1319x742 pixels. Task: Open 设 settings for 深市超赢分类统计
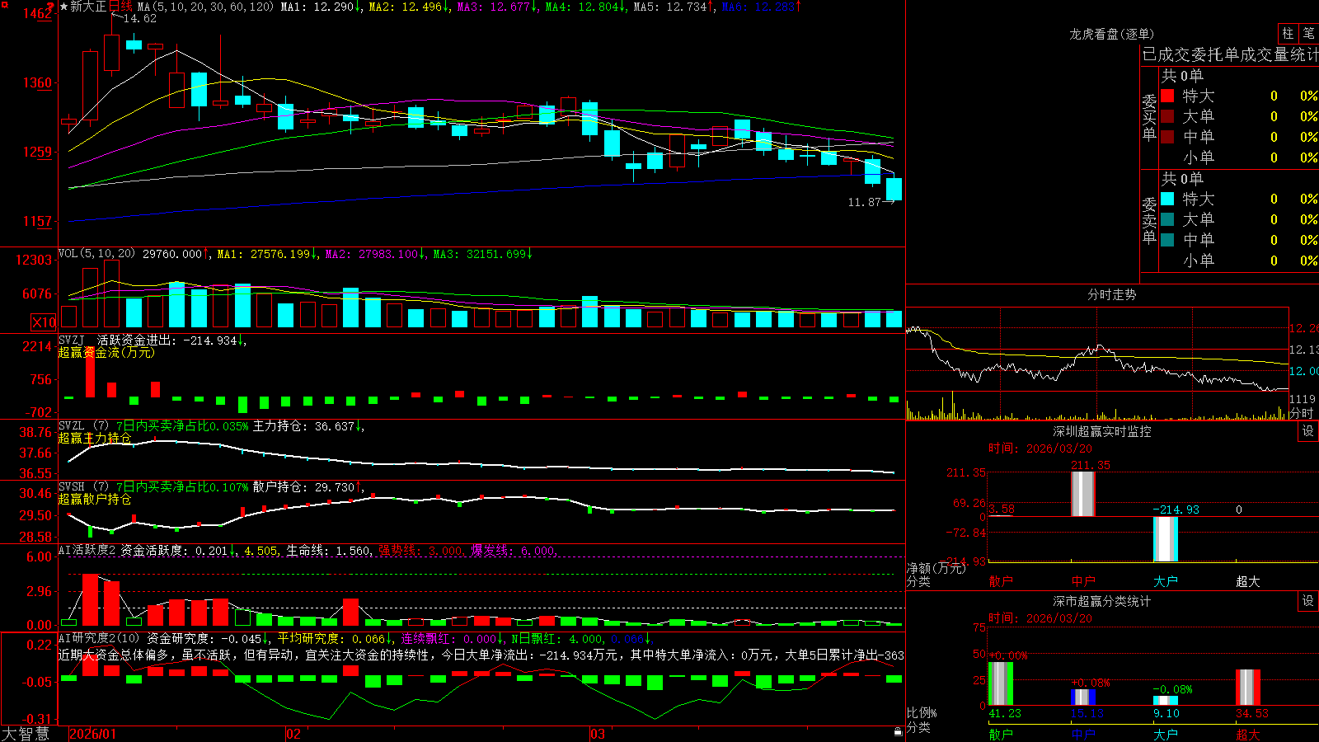coord(1308,601)
